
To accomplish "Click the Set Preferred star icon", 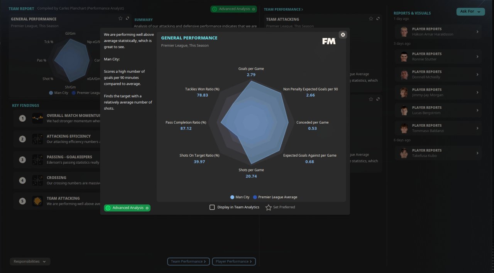I will [x=269, y=207].
